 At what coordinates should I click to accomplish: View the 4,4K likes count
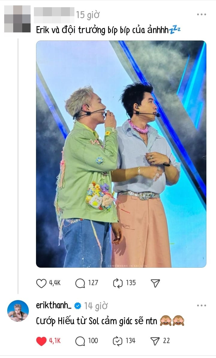[55, 283]
